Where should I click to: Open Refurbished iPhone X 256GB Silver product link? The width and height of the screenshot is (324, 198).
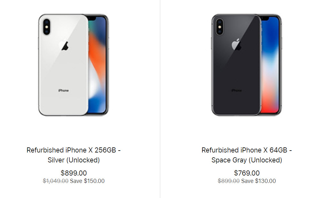[74, 155]
